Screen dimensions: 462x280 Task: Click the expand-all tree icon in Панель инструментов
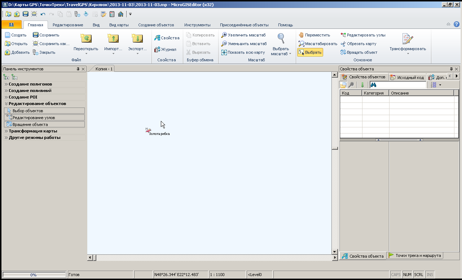(x=6, y=77)
